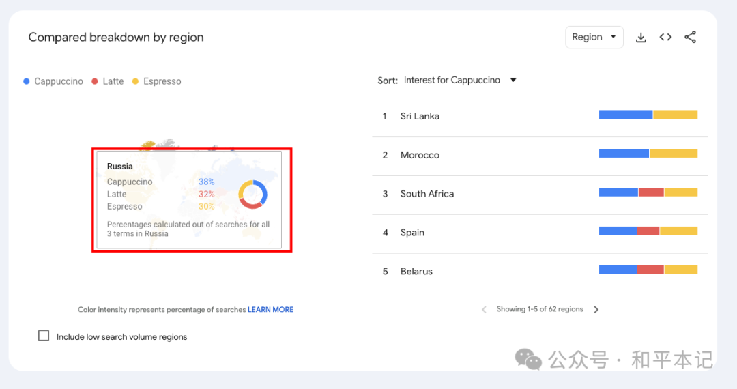Image resolution: width=737 pixels, height=389 pixels.
Task: Click the Cappuccino legend label
Action: (x=59, y=81)
